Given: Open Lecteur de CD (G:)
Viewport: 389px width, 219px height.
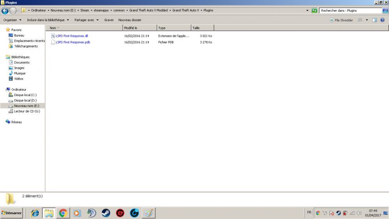Looking at the screenshot, I should pos(27,111).
